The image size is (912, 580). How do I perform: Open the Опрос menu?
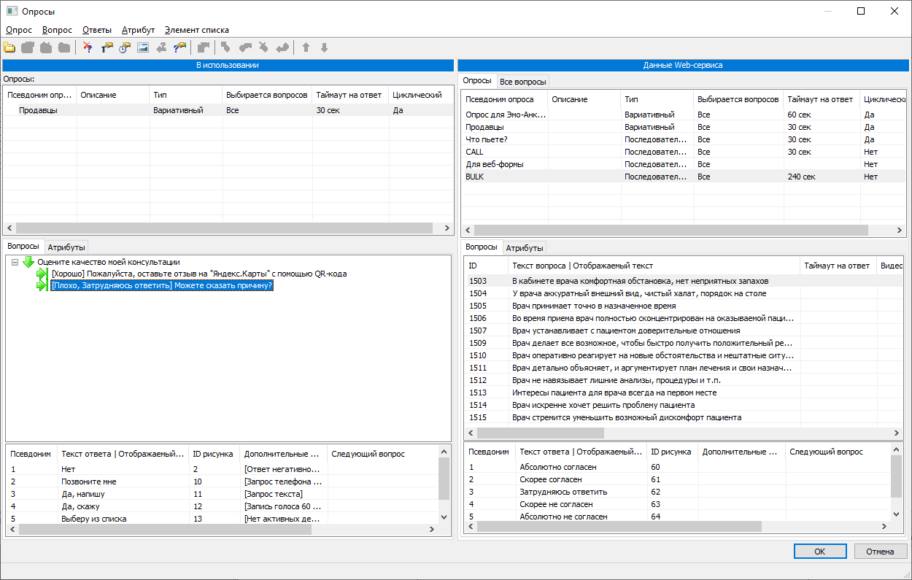coord(19,30)
